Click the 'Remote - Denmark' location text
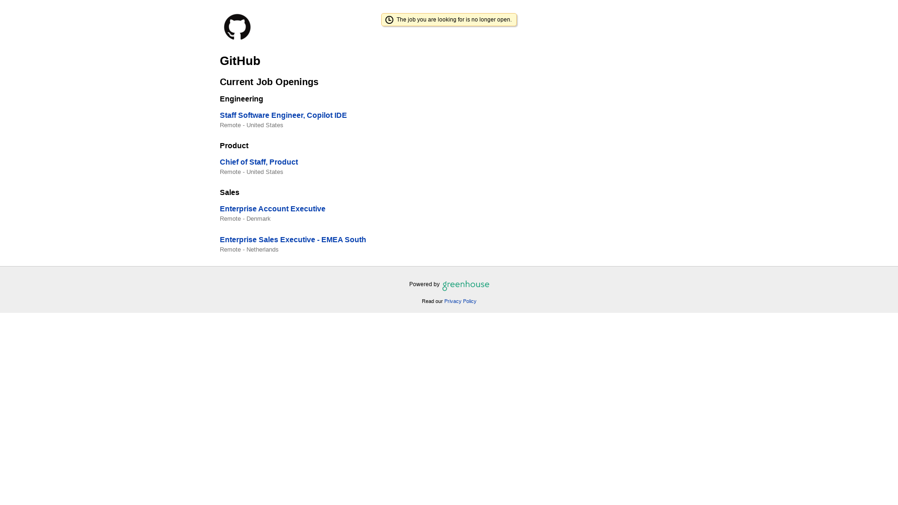This screenshot has width=898, height=505. (x=245, y=219)
